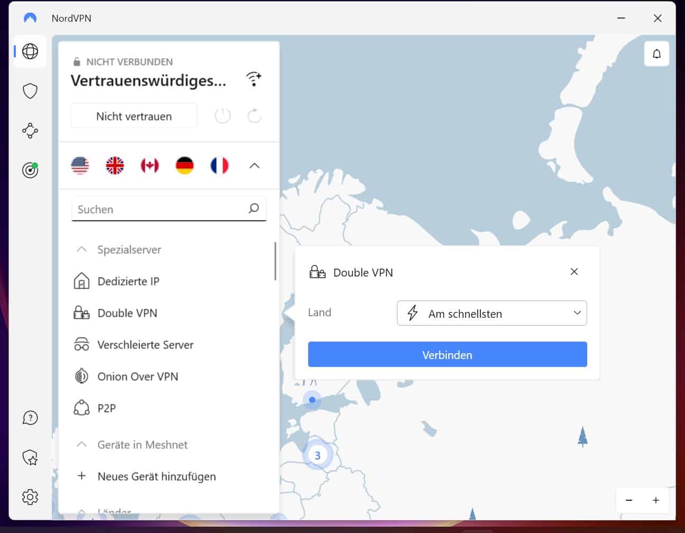Connect to the United Kingdom flag
The width and height of the screenshot is (685, 533).
(115, 166)
